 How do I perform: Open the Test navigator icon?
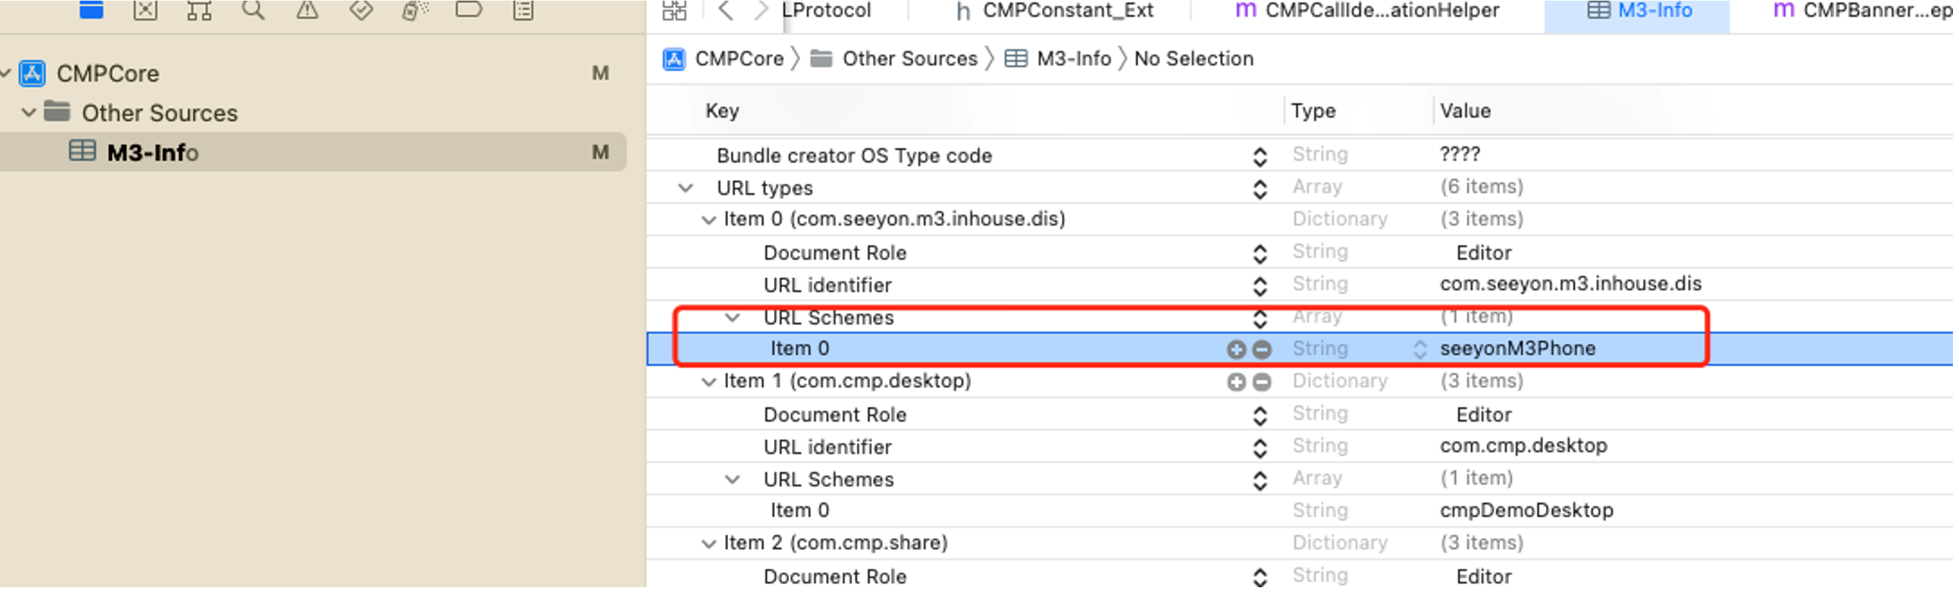(x=361, y=9)
